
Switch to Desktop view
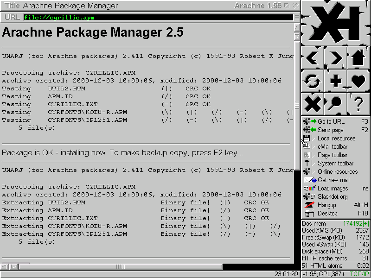tap(335, 214)
